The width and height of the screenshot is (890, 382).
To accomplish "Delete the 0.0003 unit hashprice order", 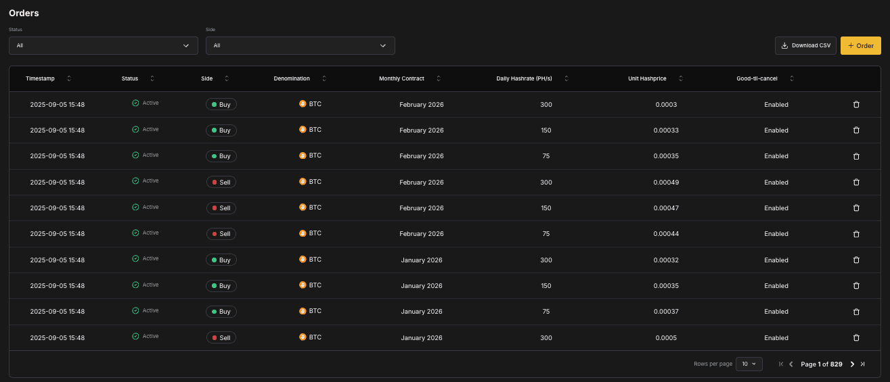I will pyautogui.click(x=855, y=105).
